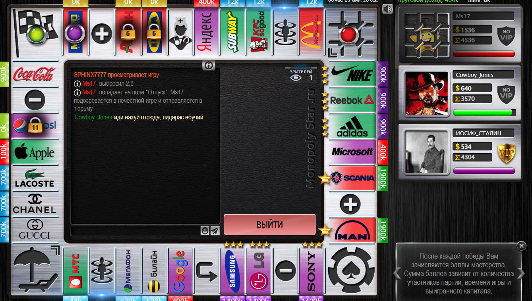This screenshot has height=301, width=532.
Task: Select the Nike board tile
Action: coord(352,75)
